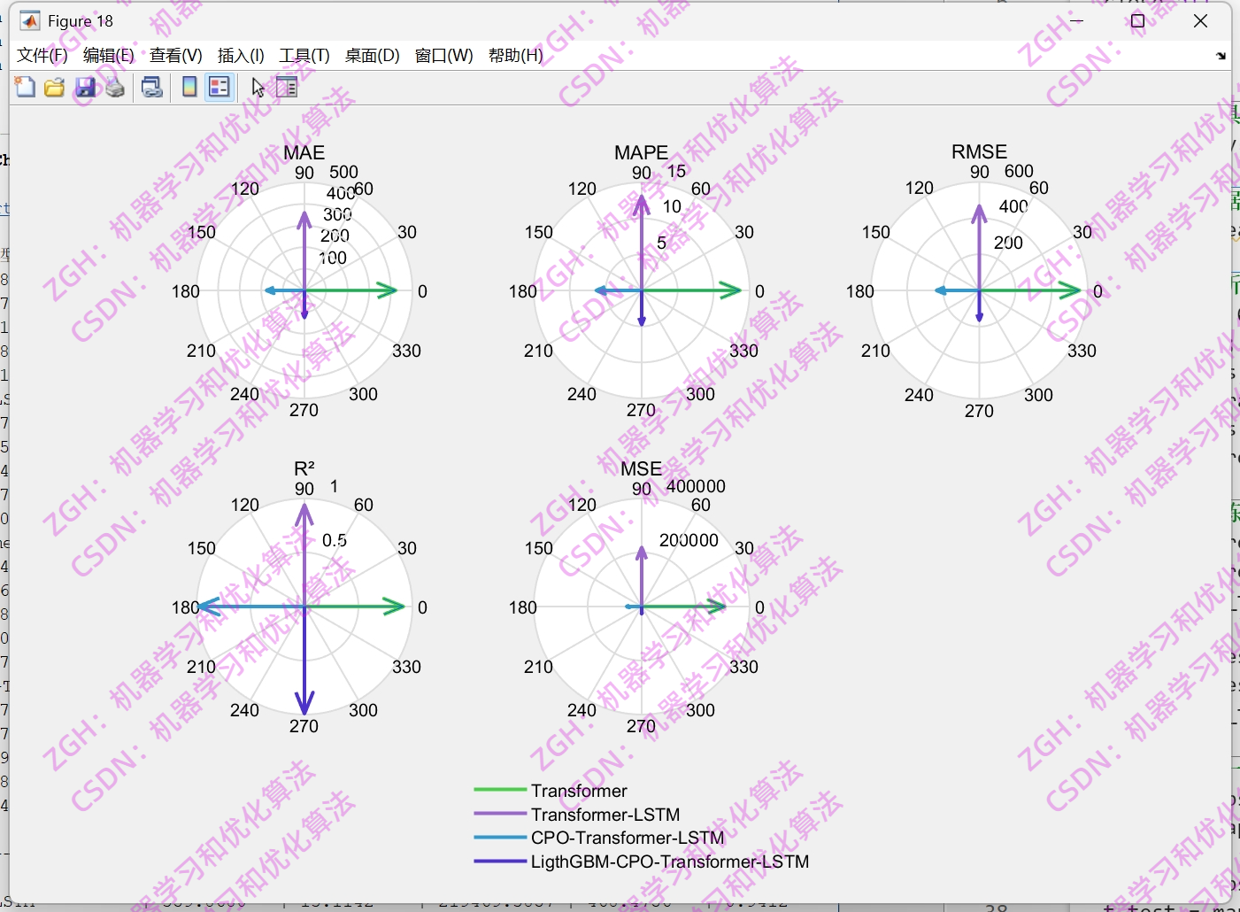This screenshot has width=1240, height=912.
Task: Toggle off the Insert Legend button
Action: [218, 87]
